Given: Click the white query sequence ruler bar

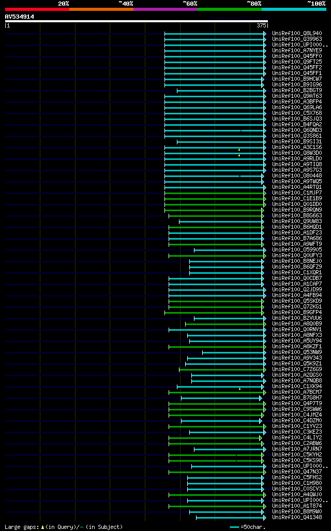Looking at the screenshot, I should pyautogui.click(x=137, y=21).
